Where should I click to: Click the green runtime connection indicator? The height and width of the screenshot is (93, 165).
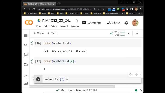point(136,90)
